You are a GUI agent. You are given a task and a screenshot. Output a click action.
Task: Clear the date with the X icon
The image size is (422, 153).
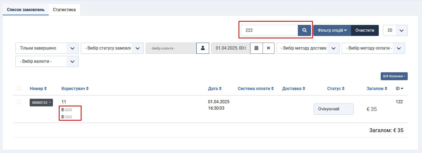(x=268, y=48)
